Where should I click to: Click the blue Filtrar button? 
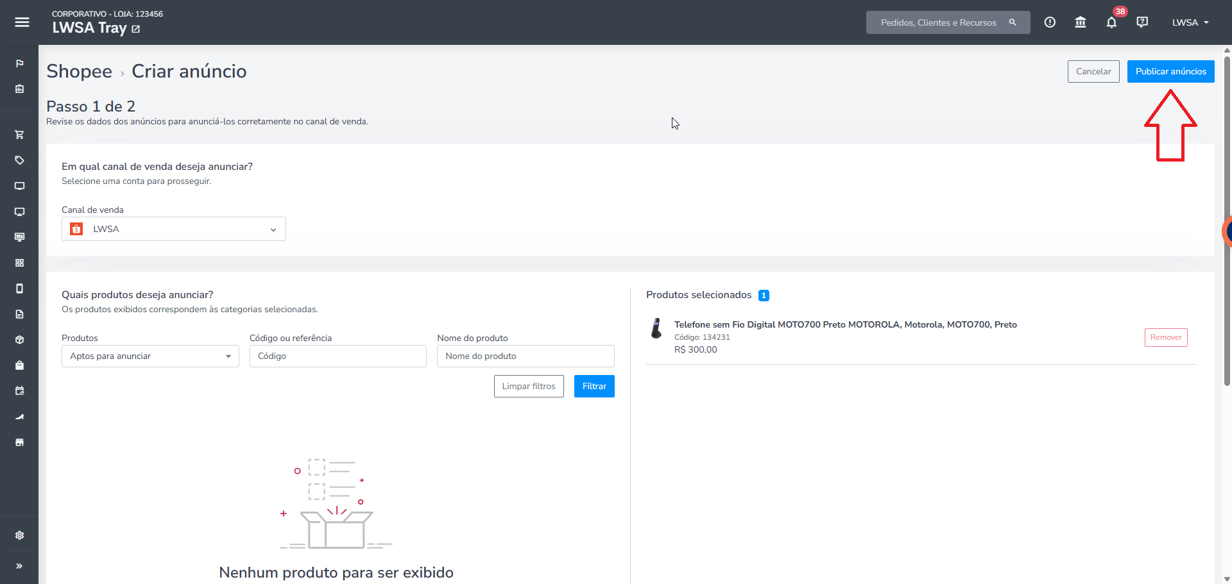(594, 387)
